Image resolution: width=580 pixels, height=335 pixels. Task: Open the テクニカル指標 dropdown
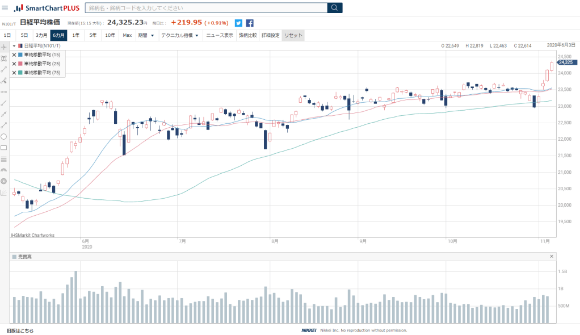[x=180, y=35]
